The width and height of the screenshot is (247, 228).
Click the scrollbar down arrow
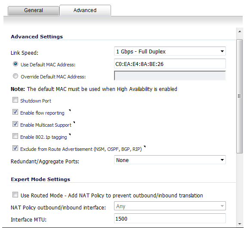[240, 224]
